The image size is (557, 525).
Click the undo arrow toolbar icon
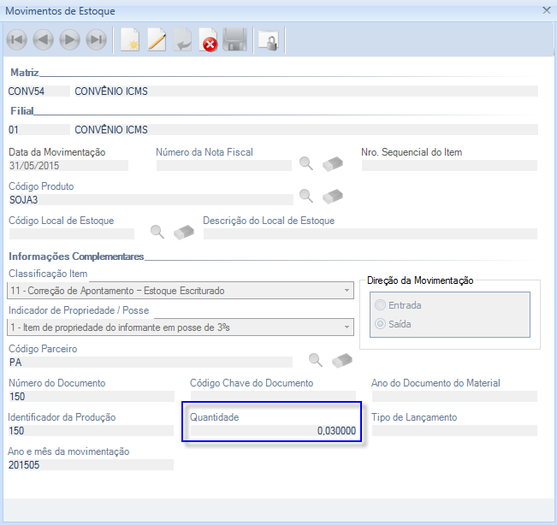click(182, 39)
